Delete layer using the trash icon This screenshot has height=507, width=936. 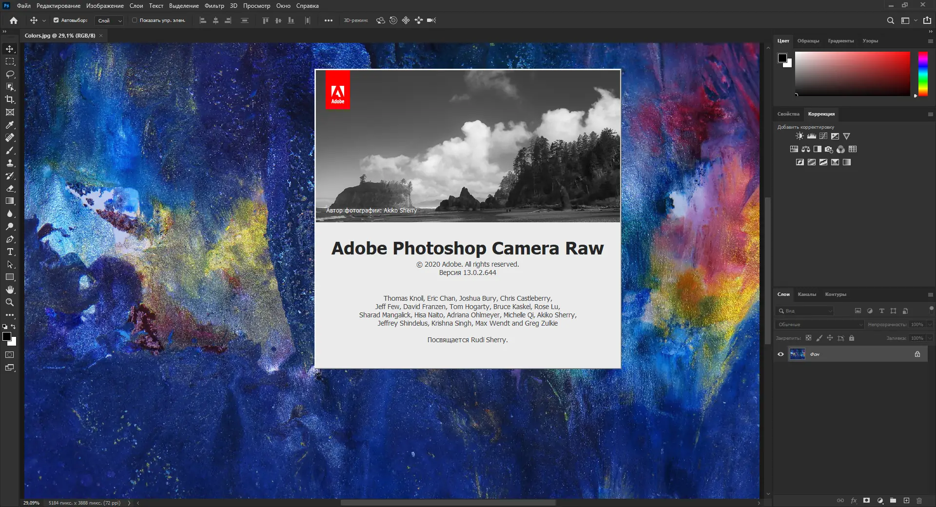click(919, 501)
